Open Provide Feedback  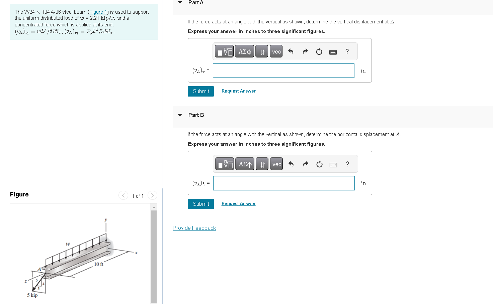[x=194, y=227]
